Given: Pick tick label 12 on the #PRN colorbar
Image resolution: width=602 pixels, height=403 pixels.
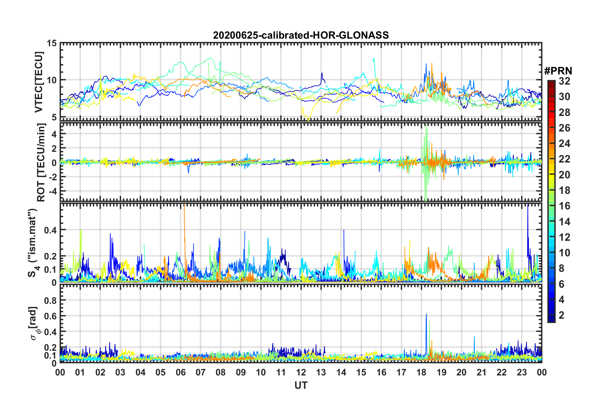Looking at the screenshot, I should click(564, 237).
